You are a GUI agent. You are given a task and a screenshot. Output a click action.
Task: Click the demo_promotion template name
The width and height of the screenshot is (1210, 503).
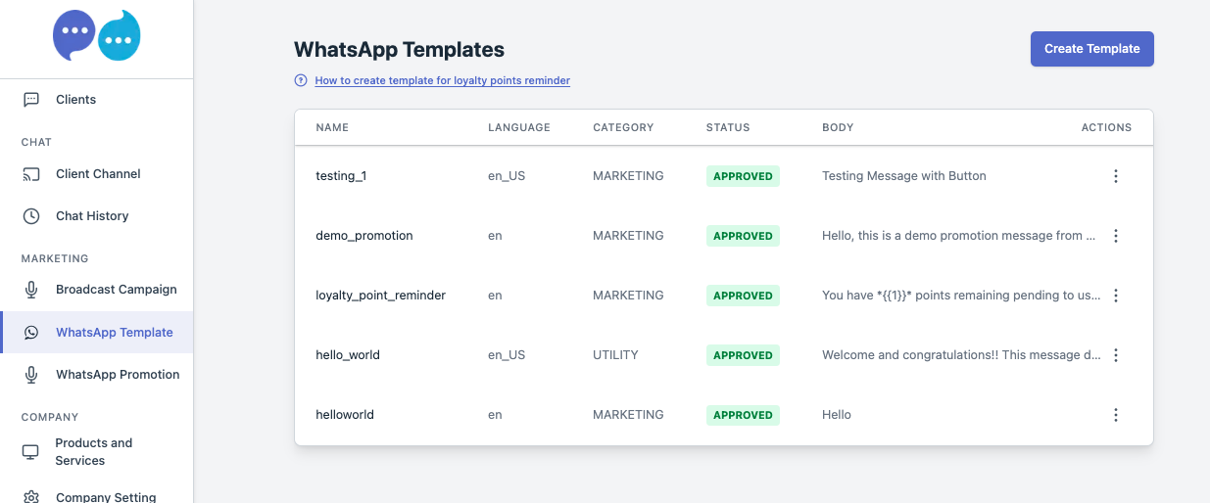pos(364,236)
